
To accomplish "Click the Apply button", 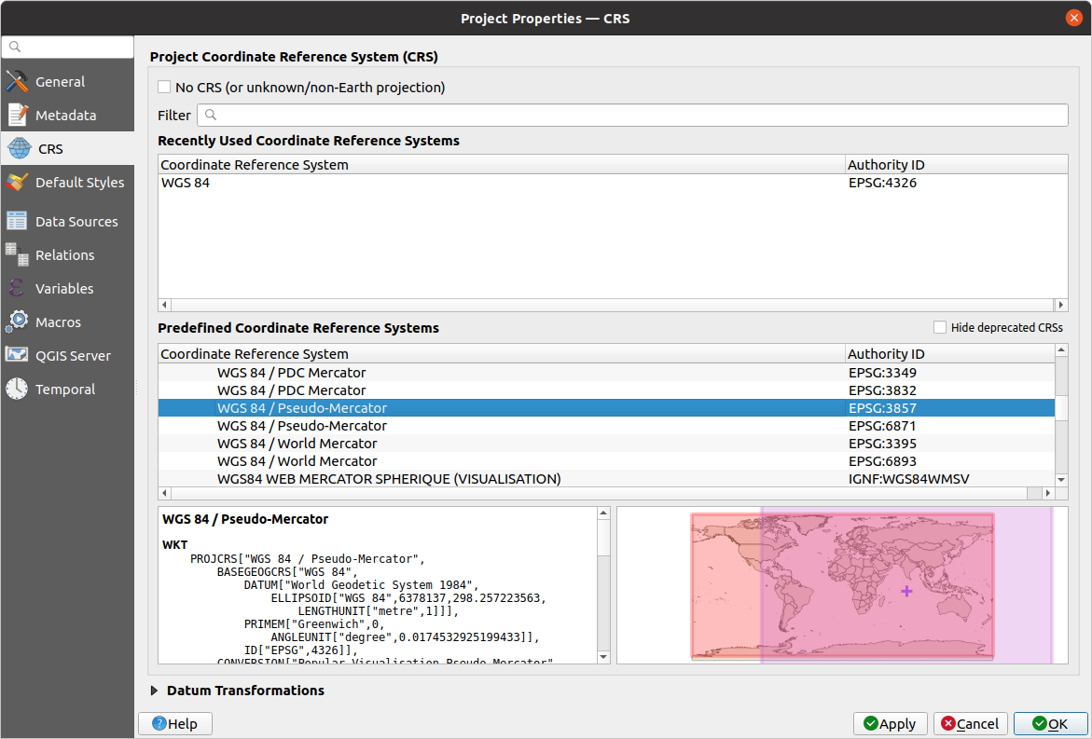I will [x=890, y=724].
